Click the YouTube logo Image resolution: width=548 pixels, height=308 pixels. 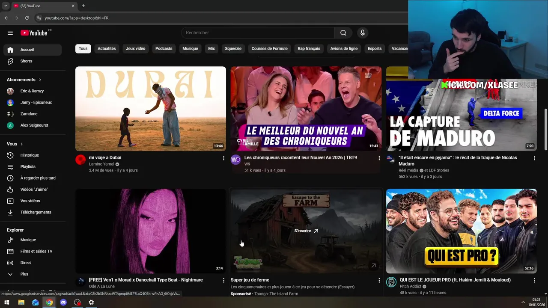point(34,33)
